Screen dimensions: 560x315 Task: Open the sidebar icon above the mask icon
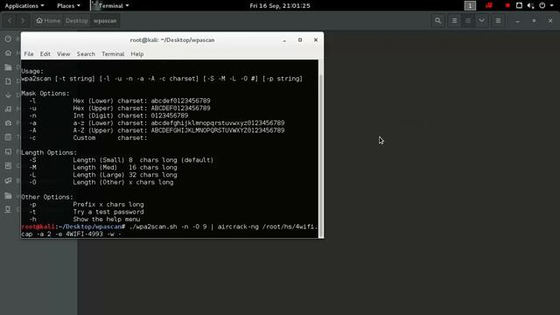8,165
